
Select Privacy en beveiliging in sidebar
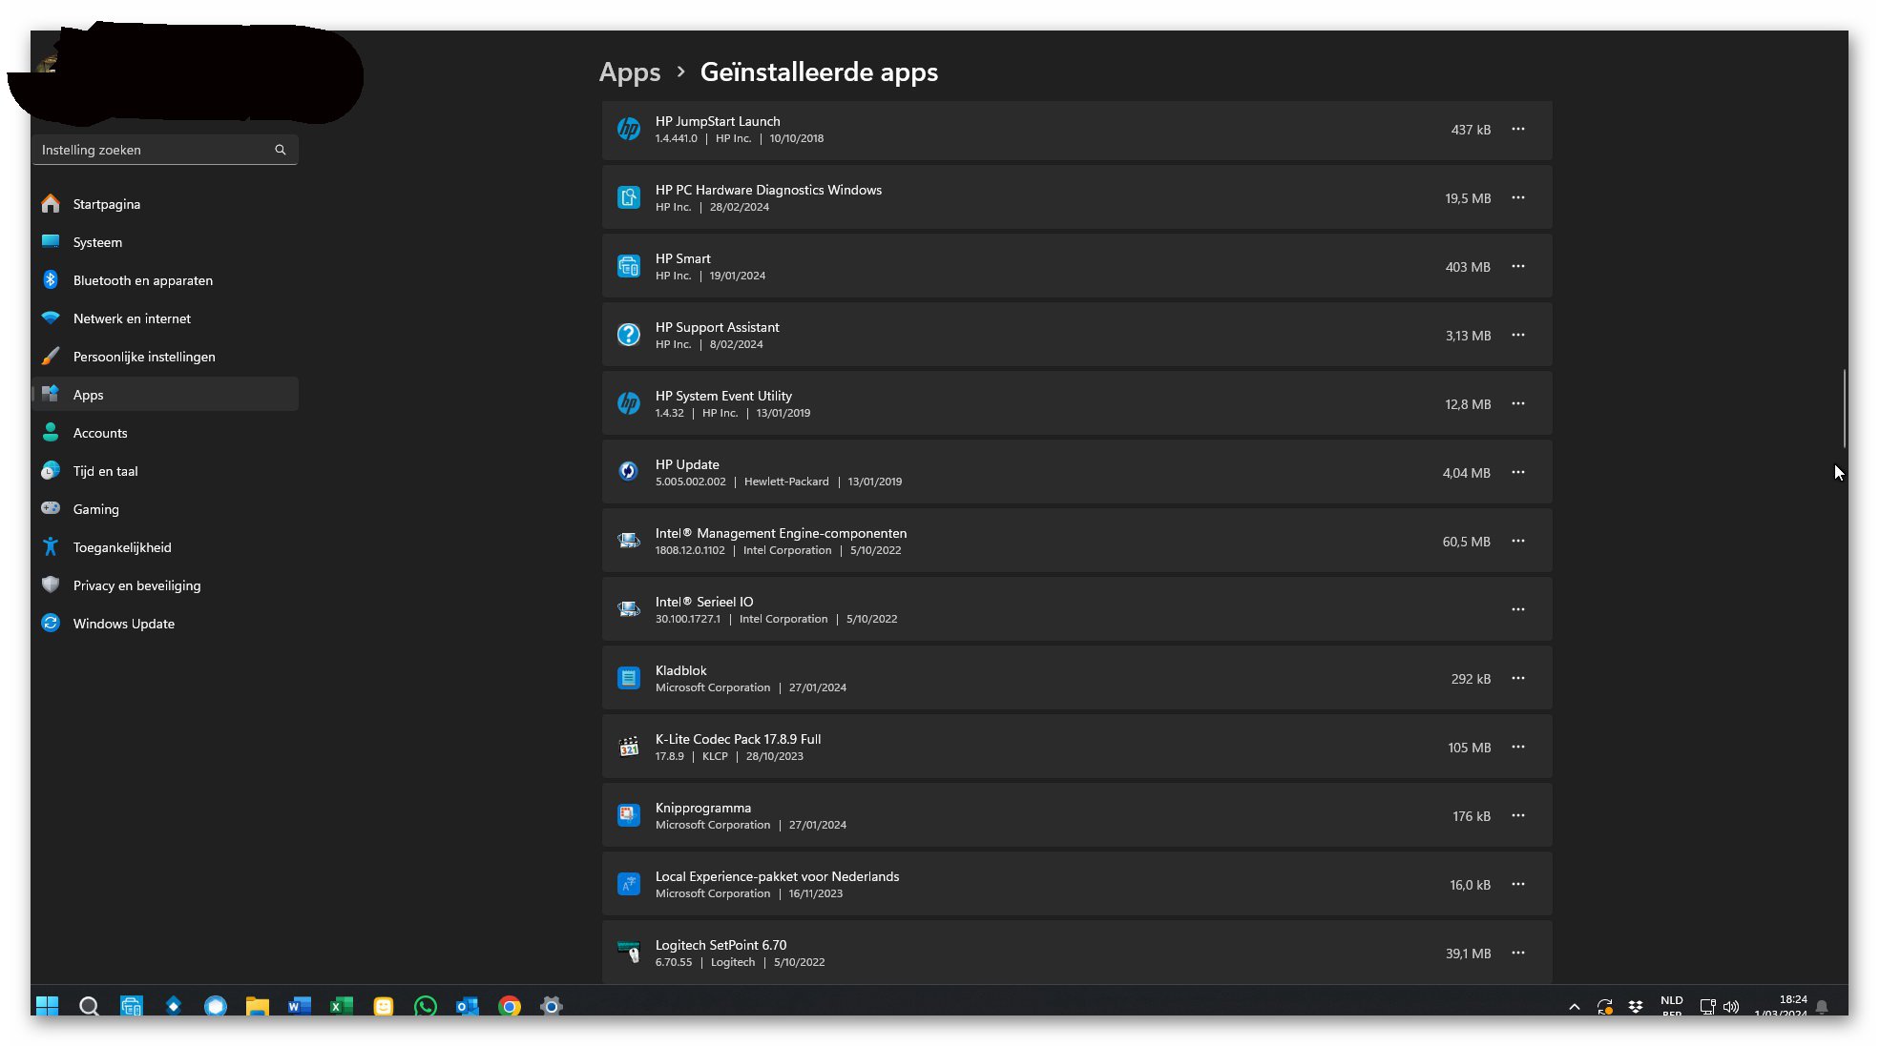tap(136, 585)
